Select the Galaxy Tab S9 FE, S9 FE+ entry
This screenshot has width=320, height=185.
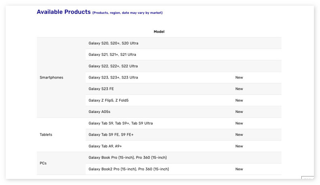[x=111, y=135]
